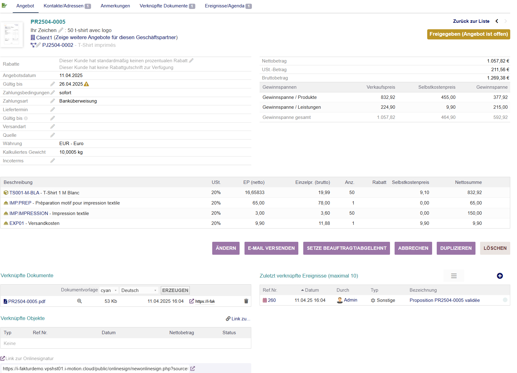The width and height of the screenshot is (517, 373).
Task: Switch to Kontakte/Adressen tab
Action: coord(67,6)
